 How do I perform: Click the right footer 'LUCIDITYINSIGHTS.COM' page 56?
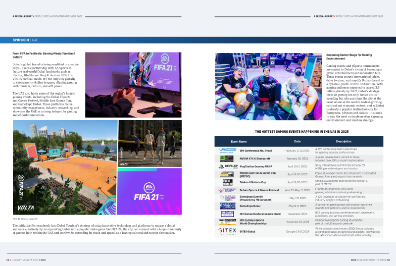click(371, 260)
